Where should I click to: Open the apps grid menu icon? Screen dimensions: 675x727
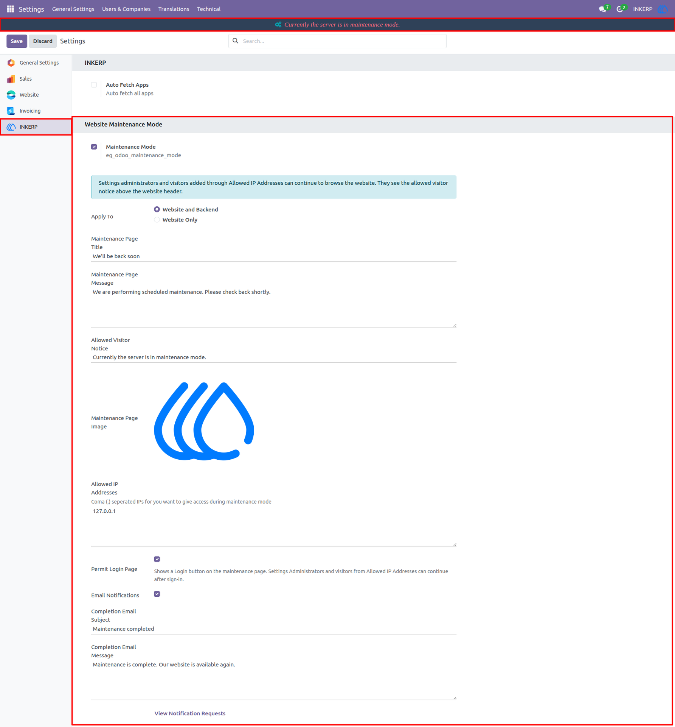click(x=11, y=9)
